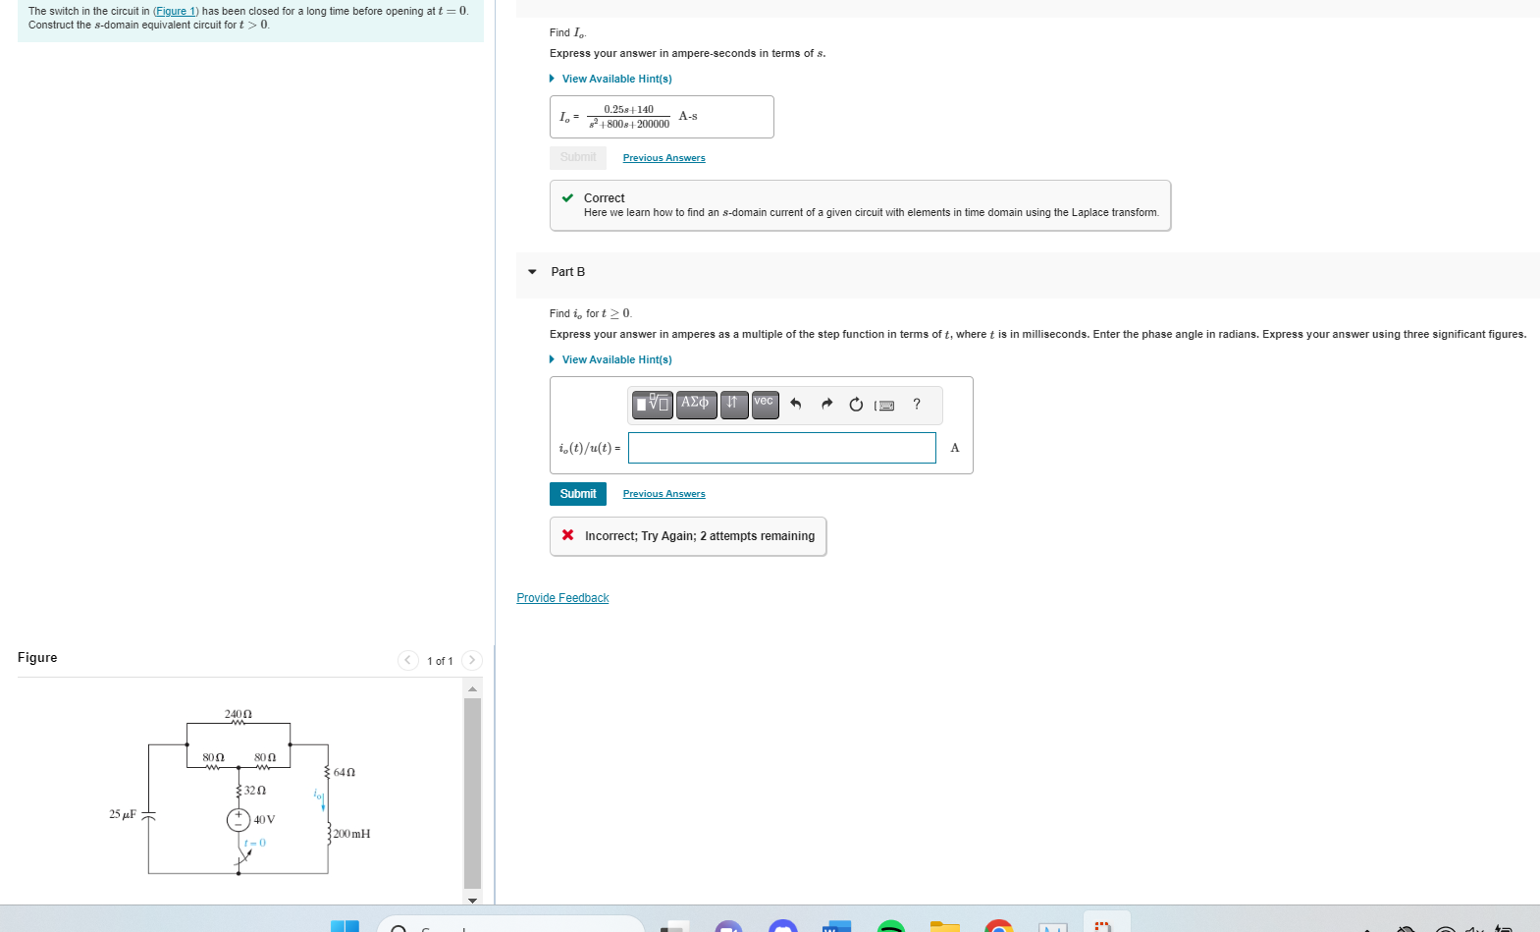Viewport: 1540px width, 932px height.
Task: Open the Greek symbols ΑΣφ palette
Action: [x=696, y=404]
